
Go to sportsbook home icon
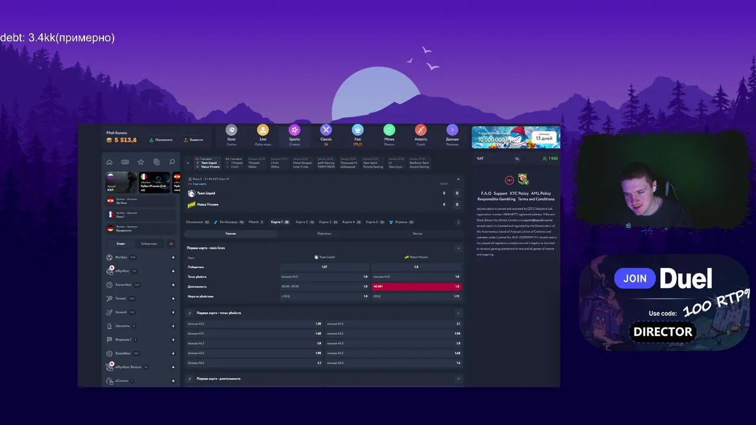point(109,162)
